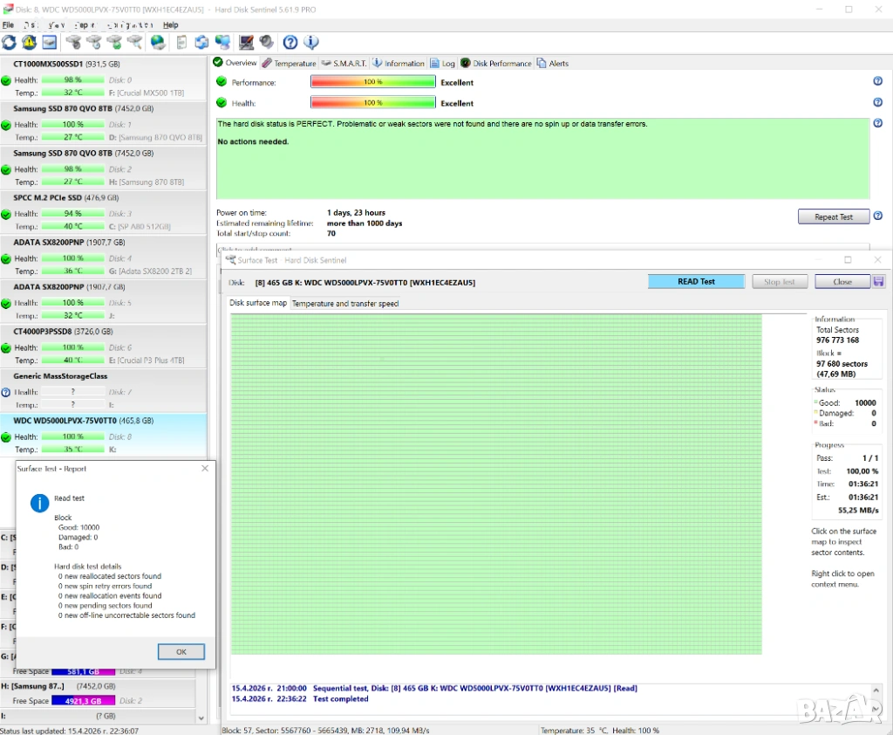Open the blue question mark Help toolbar icon
Screen dimensions: 893x735
(290, 42)
